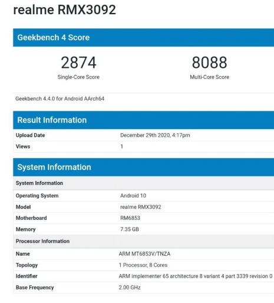274x303 pixels.
Task: Select the blue System Information section header
Action: click(x=144, y=167)
